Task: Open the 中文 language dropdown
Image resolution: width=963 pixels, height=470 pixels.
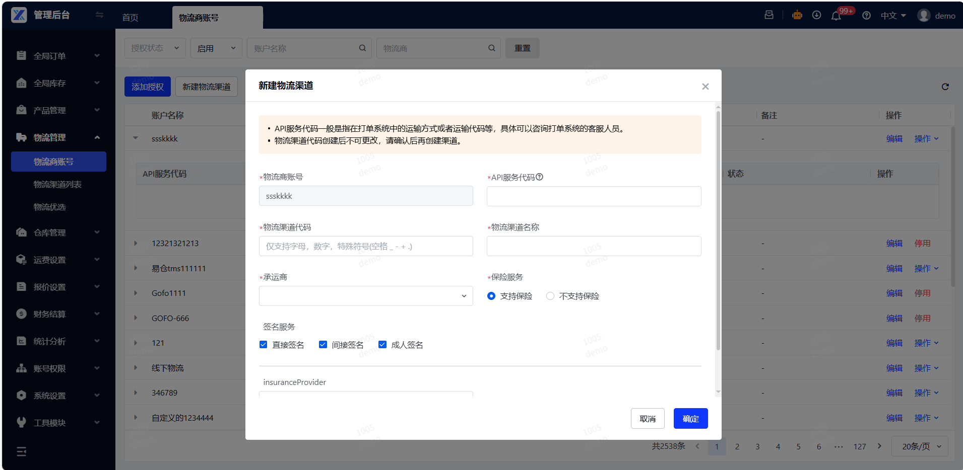Action: pos(893,16)
